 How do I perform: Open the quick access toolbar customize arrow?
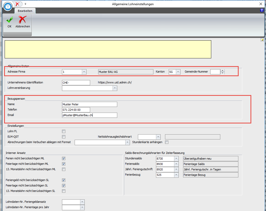tap(25, 4)
